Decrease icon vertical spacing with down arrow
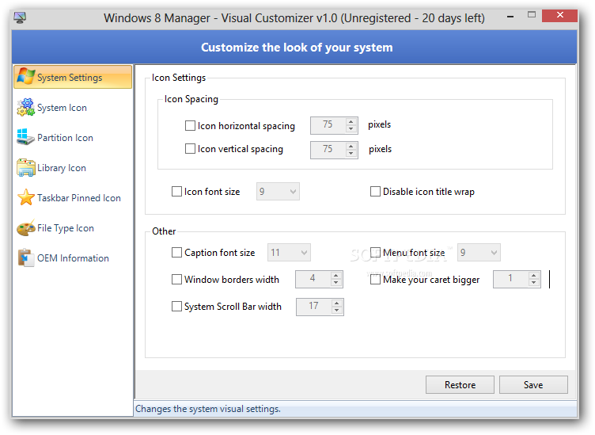The height and width of the screenshot is (435, 595). click(x=351, y=153)
